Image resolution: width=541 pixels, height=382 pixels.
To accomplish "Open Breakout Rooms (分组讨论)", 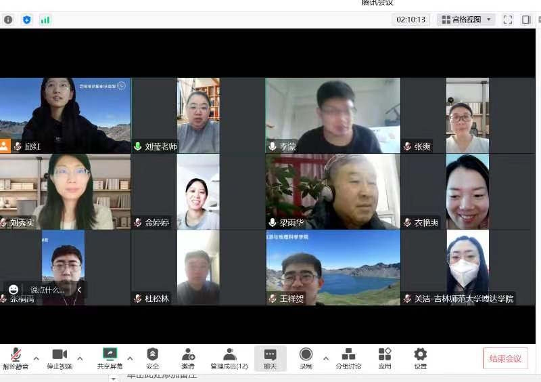I will tap(348, 358).
